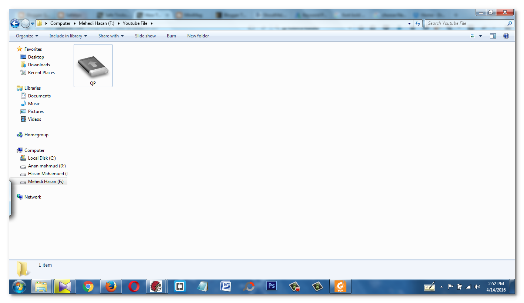Launch Firefox from the taskbar
The image size is (524, 303).
pyautogui.click(x=111, y=286)
